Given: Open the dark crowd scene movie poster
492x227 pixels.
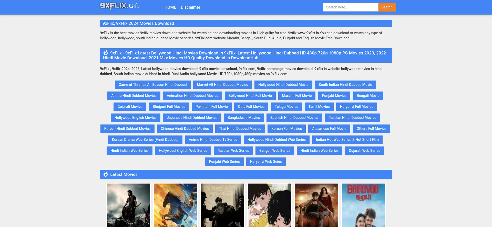Looking at the screenshot, I should coord(222,205).
